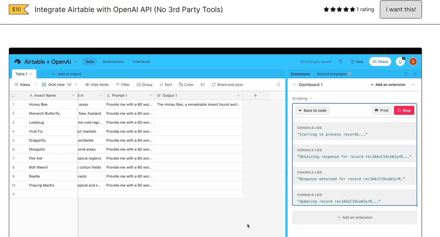Click the product title text

tap(129, 10)
